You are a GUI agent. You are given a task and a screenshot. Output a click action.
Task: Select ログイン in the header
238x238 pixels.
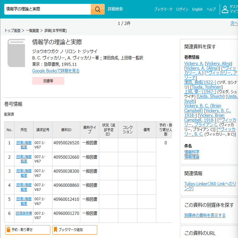(x=182, y=9)
